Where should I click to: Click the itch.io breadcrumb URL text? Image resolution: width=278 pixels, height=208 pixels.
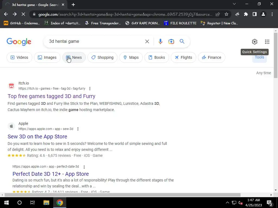point(52,89)
